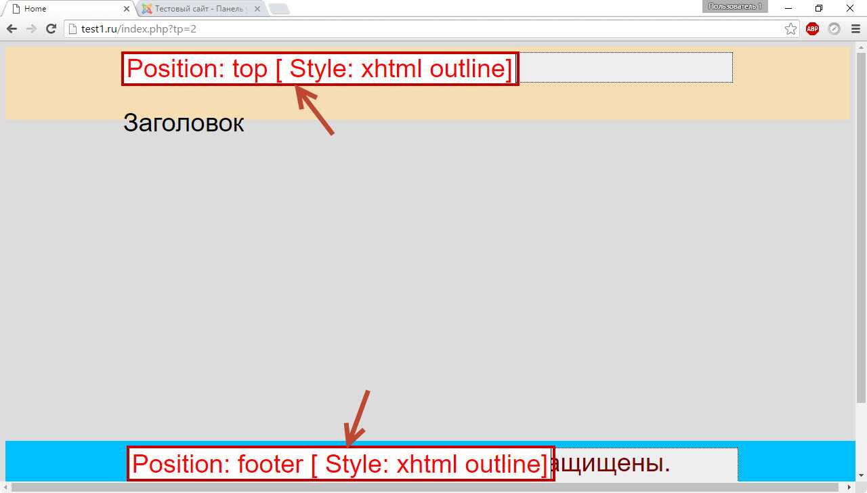This screenshot has height=493, width=867.
Task: Close the Тестовый сайт tab
Action: coord(257,9)
